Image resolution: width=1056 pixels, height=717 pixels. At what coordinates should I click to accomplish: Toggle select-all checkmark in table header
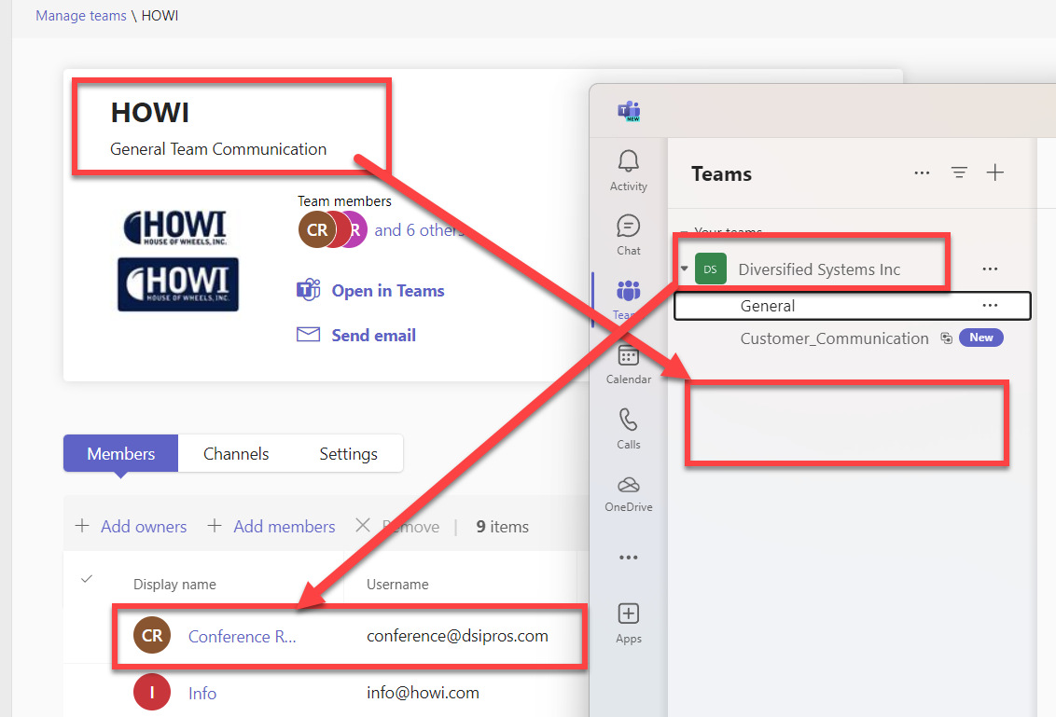pos(86,579)
